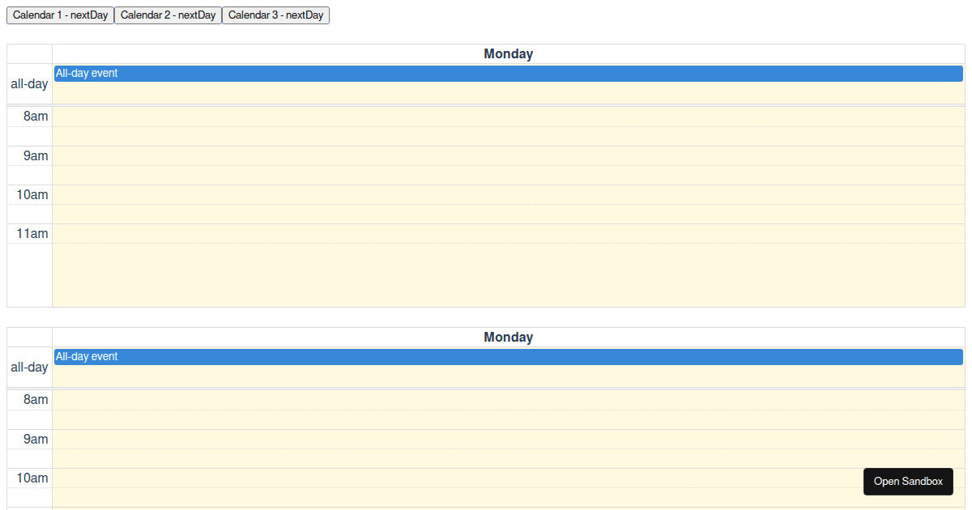Image resolution: width=972 pixels, height=510 pixels.
Task: Click the Monday header of the top calendar
Action: [508, 54]
